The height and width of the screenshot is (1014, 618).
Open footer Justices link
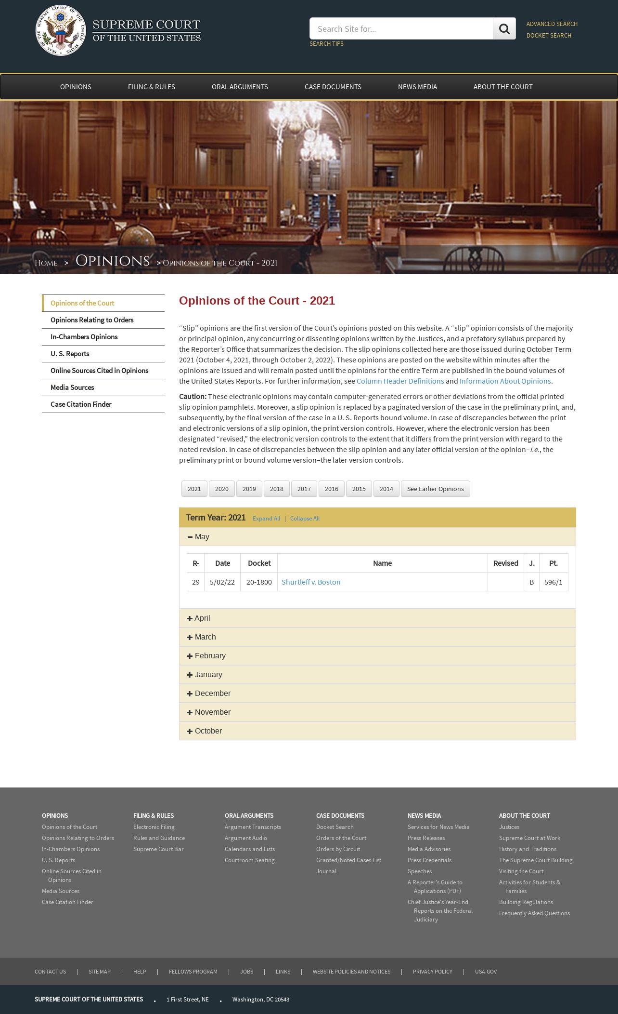click(509, 827)
